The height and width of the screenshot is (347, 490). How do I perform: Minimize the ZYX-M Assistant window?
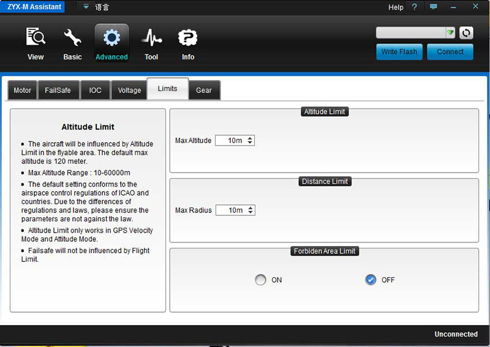[x=453, y=7]
